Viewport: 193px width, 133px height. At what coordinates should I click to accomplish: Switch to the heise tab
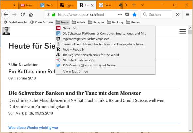click(106, 5)
